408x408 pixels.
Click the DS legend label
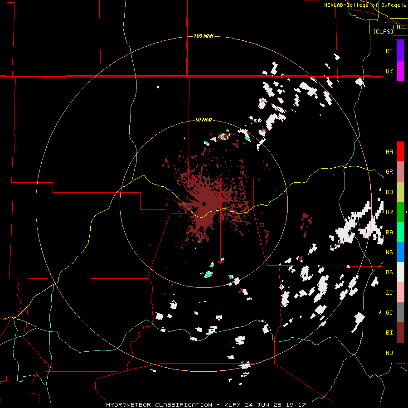[389, 272]
